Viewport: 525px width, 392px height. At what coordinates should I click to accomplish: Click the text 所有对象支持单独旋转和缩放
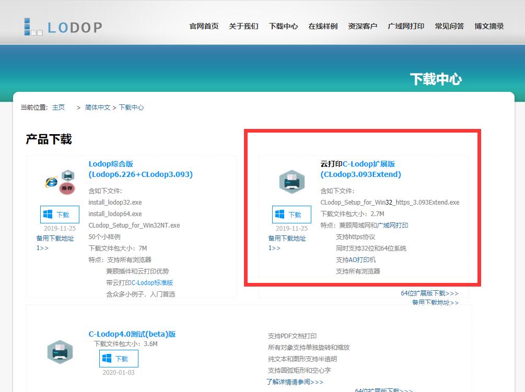(309, 348)
